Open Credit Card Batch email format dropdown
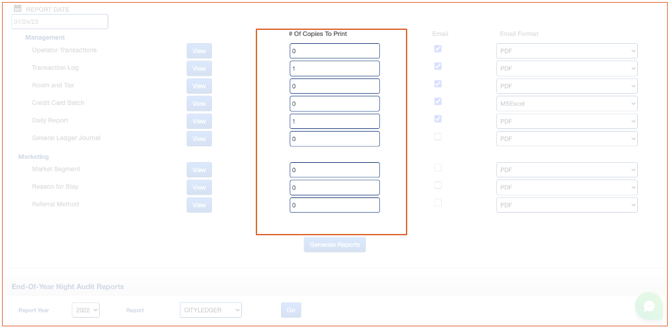The width and height of the screenshot is (671, 329). pyautogui.click(x=567, y=104)
